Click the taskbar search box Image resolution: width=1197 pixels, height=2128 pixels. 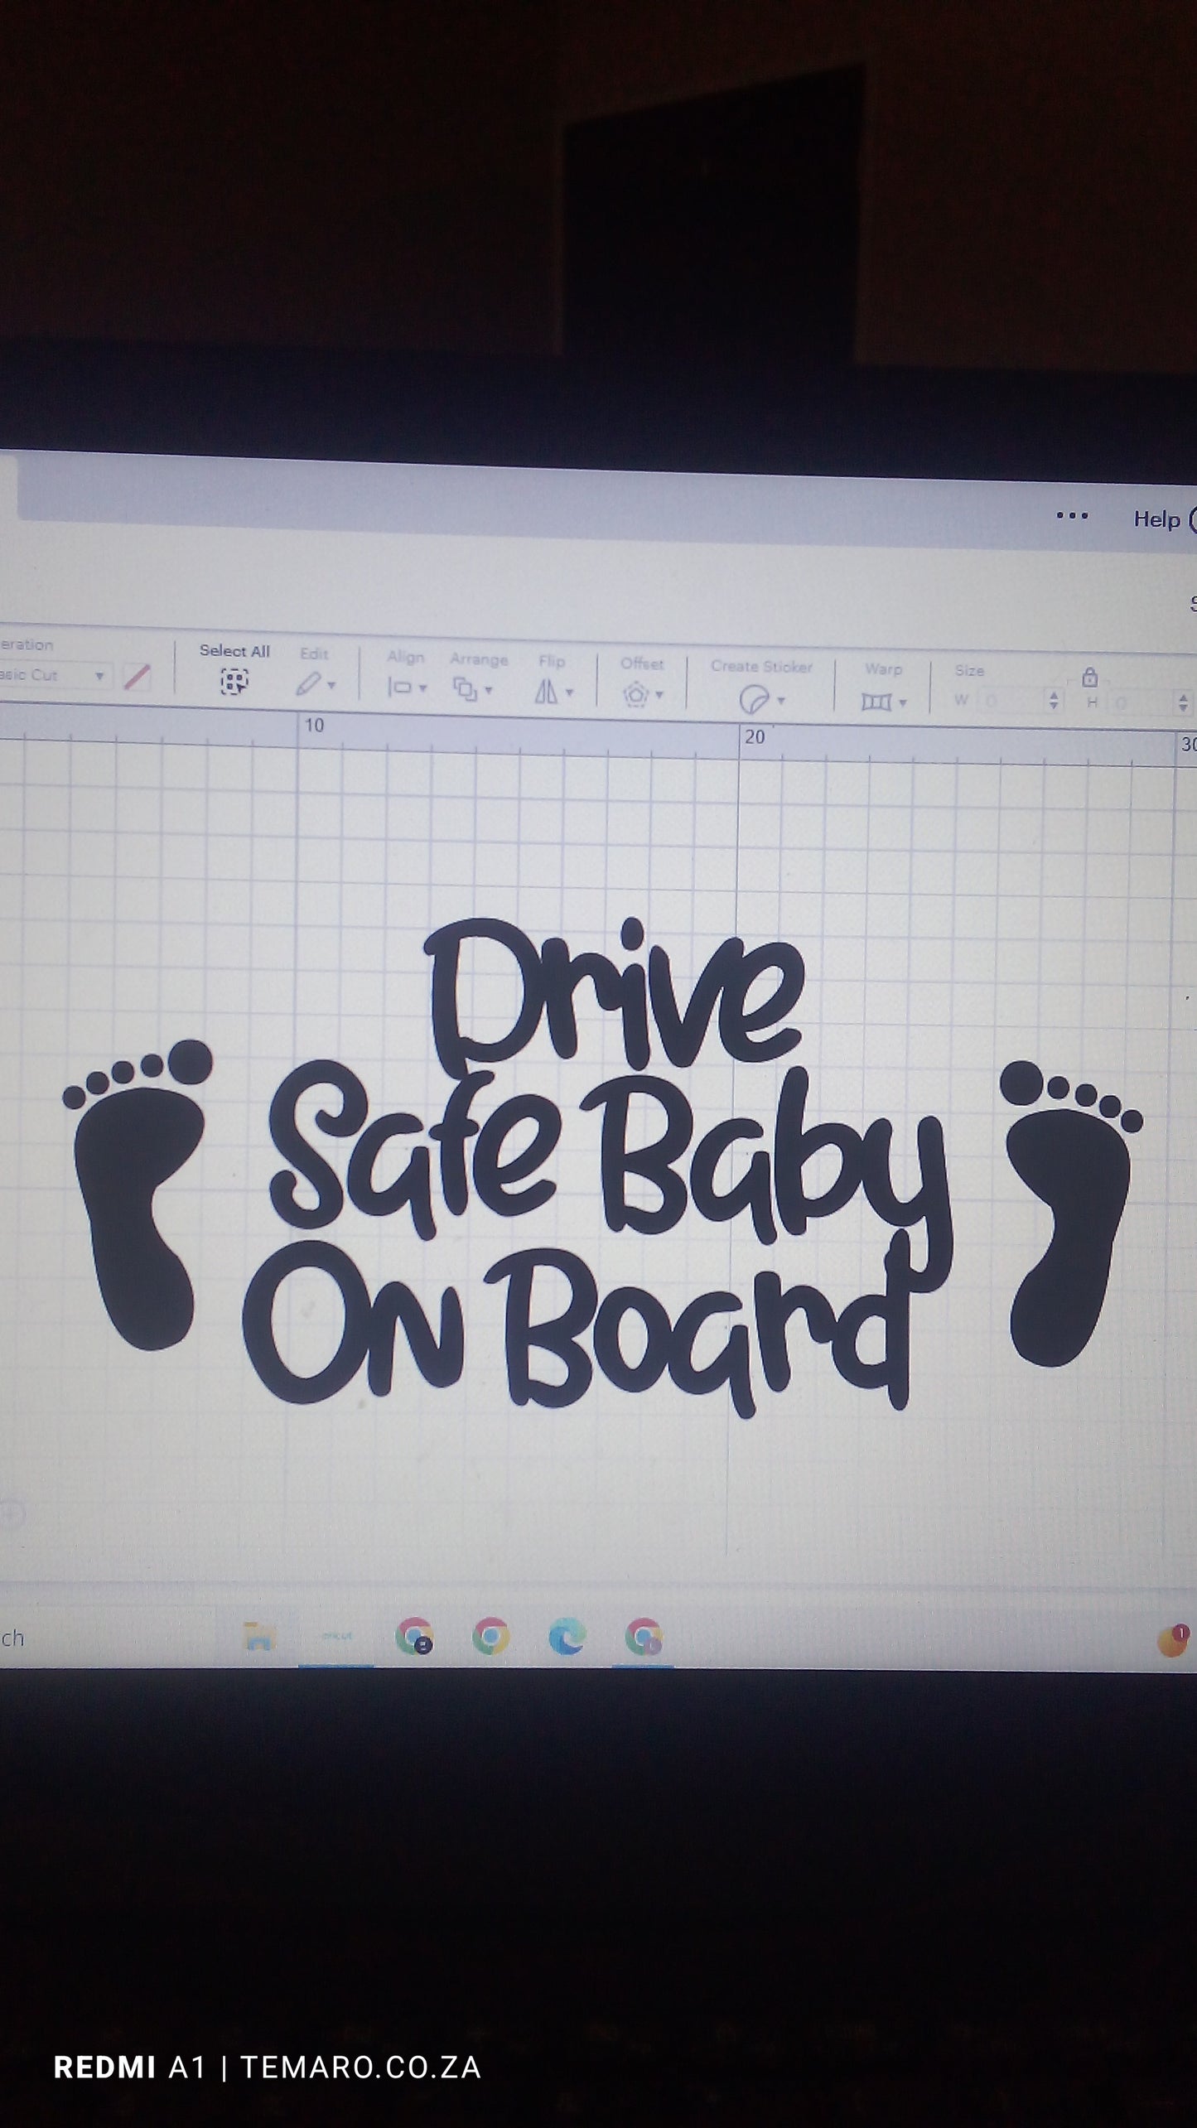pyautogui.click(x=108, y=1638)
